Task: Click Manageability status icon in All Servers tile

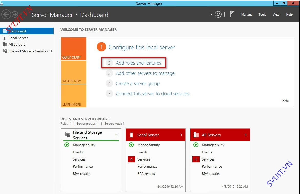Action: [x=196, y=145]
